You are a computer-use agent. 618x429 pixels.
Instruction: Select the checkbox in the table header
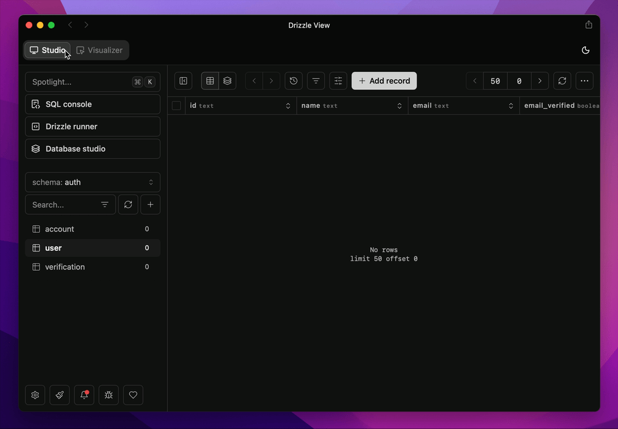click(x=176, y=105)
